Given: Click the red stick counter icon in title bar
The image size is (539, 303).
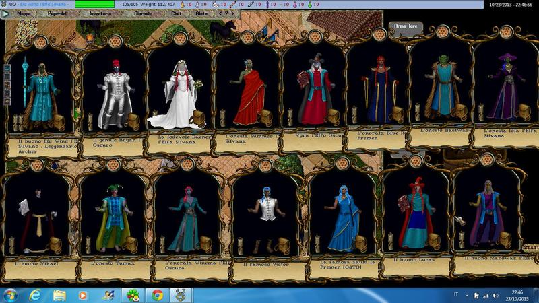Looking at the screenshot, I should [232, 5].
